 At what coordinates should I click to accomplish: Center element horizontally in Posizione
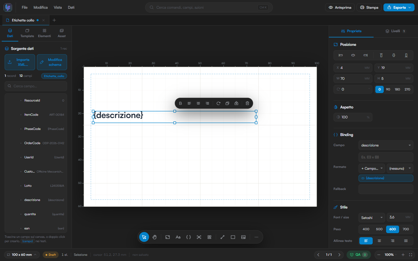click(353, 55)
